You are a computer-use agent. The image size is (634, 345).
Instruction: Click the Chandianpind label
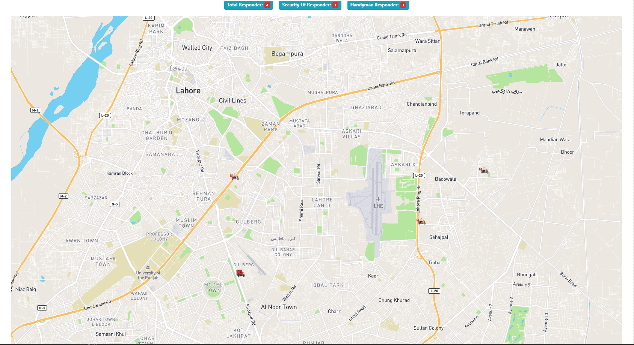[422, 104]
